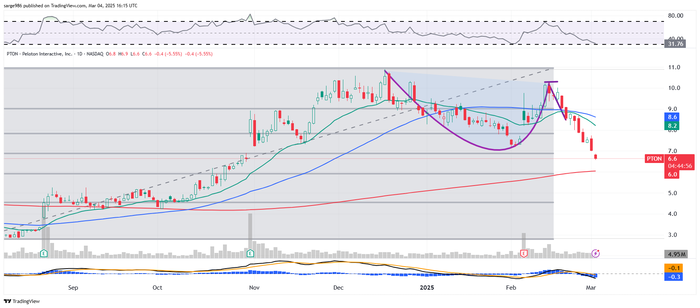Image resolution: width=700 pixels, height=308 pixels.
Task: Click the Nov label on time axis
Action: click(254, 288)
